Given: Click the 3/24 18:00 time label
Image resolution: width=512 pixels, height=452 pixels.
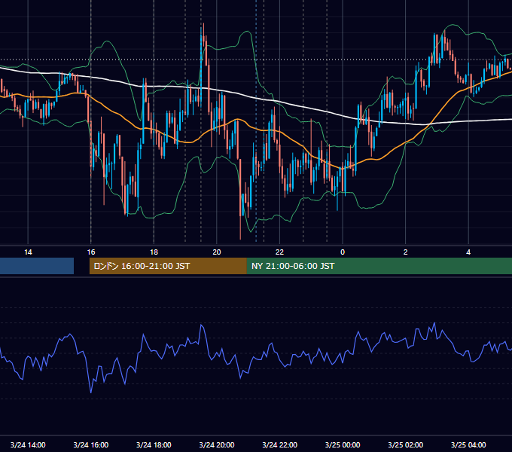Looking at the screenshot, I should click(x=154, y=444).
